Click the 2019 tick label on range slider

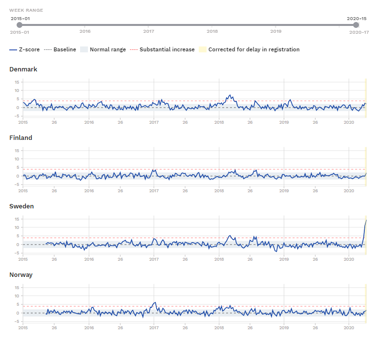276,31
